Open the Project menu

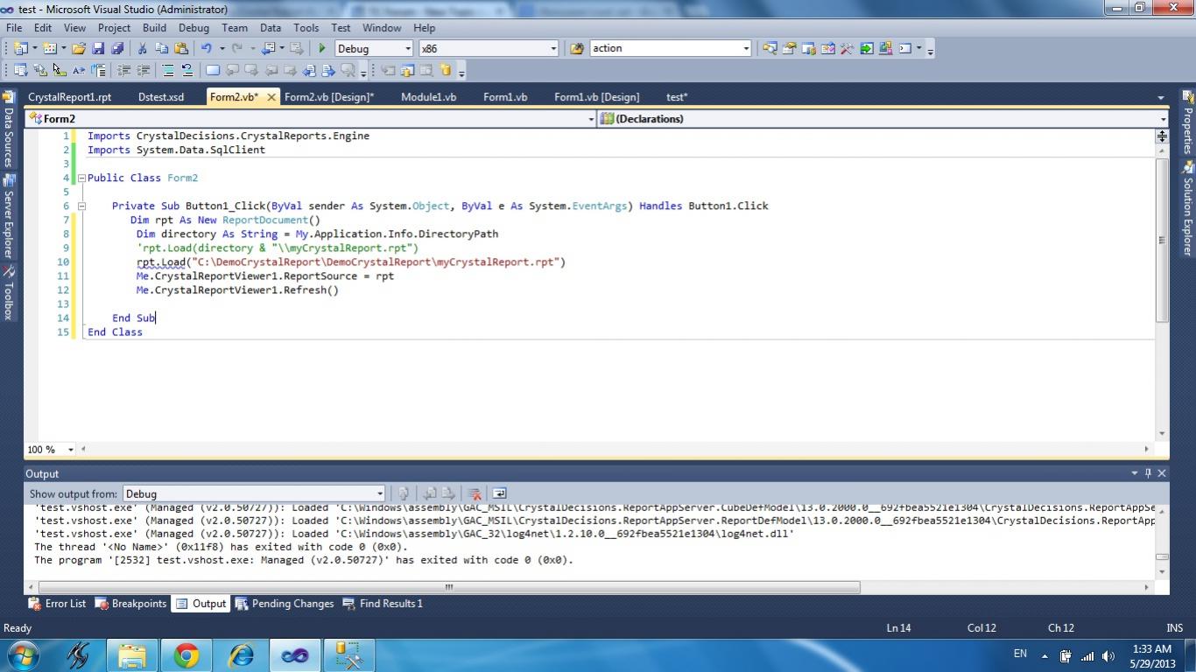(114, 28)
